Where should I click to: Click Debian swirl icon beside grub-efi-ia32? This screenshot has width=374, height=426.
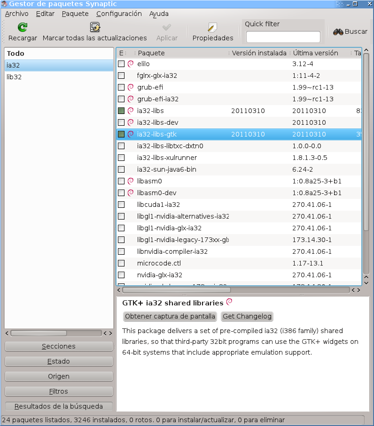(x=131, y=99)
